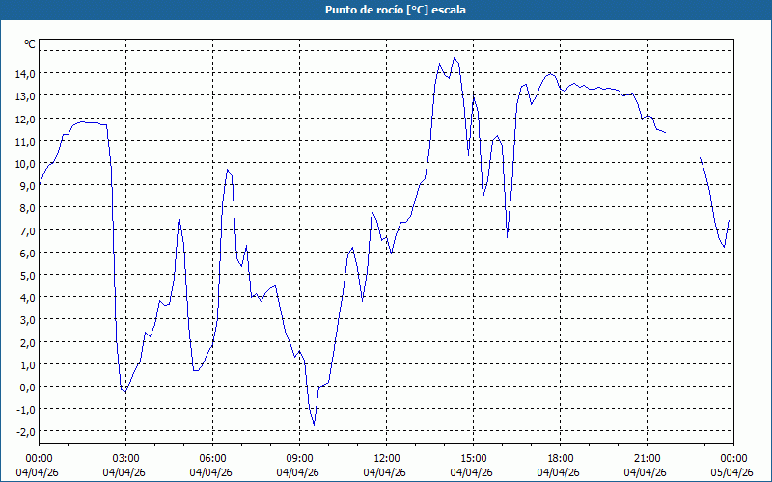Click the curve's highest peak before 15:00
The width and height of the screenshot is (772, 482).
click(x=455, y=58)
